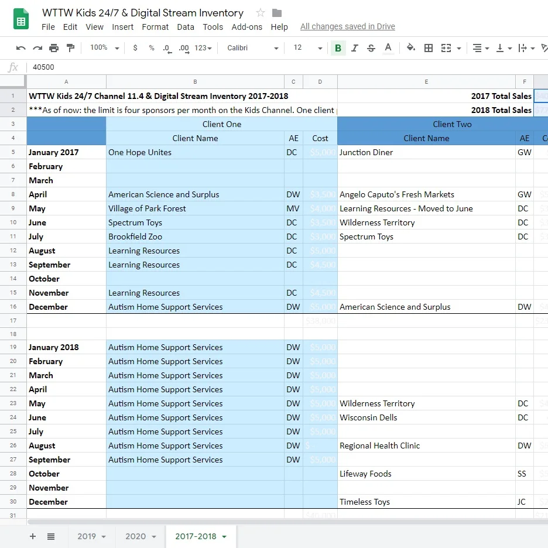Image resolution: width=548 pixels, height=548 pixels.
Task: Open the move-to-folder icon
Action: point(277,13)
